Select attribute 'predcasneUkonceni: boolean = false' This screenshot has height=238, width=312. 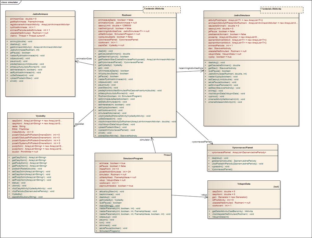click(x=227, y=34)
